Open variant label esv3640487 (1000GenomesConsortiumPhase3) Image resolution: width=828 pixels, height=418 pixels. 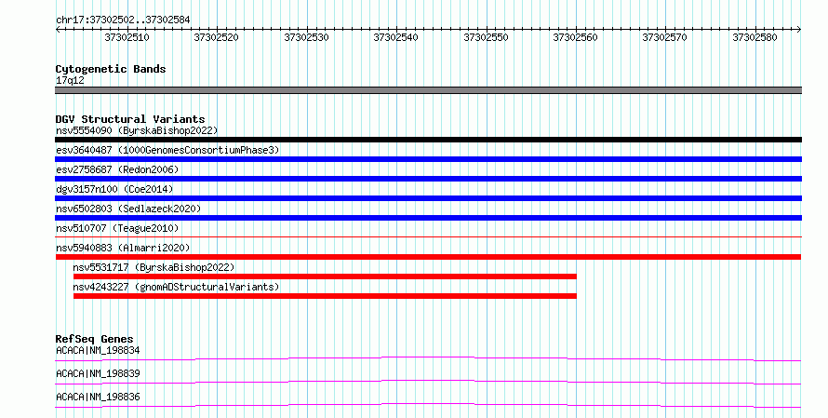coord(167,150)
